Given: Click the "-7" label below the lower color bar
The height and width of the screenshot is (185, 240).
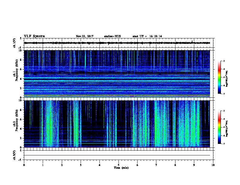Looking at the screenshot, I should tap(223, 144).
